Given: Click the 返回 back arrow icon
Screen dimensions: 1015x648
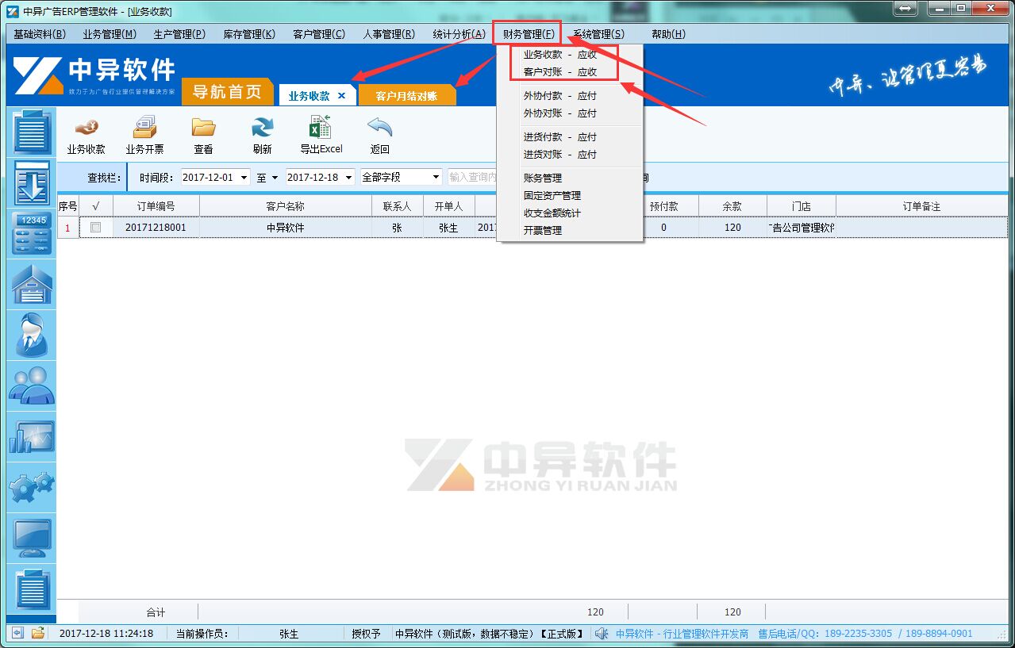Looking at the screenshot, I should point(379,127).
